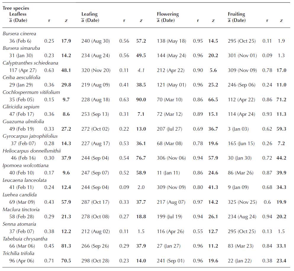Select the 240 (Aug 30) leafing date
This screenshot has height=271, width=294.
(x=95, y=41)
